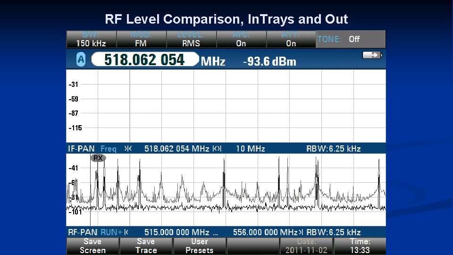Click the channel A indicator icon
This screenshot has height=255, width=453.
coord(81,59)
